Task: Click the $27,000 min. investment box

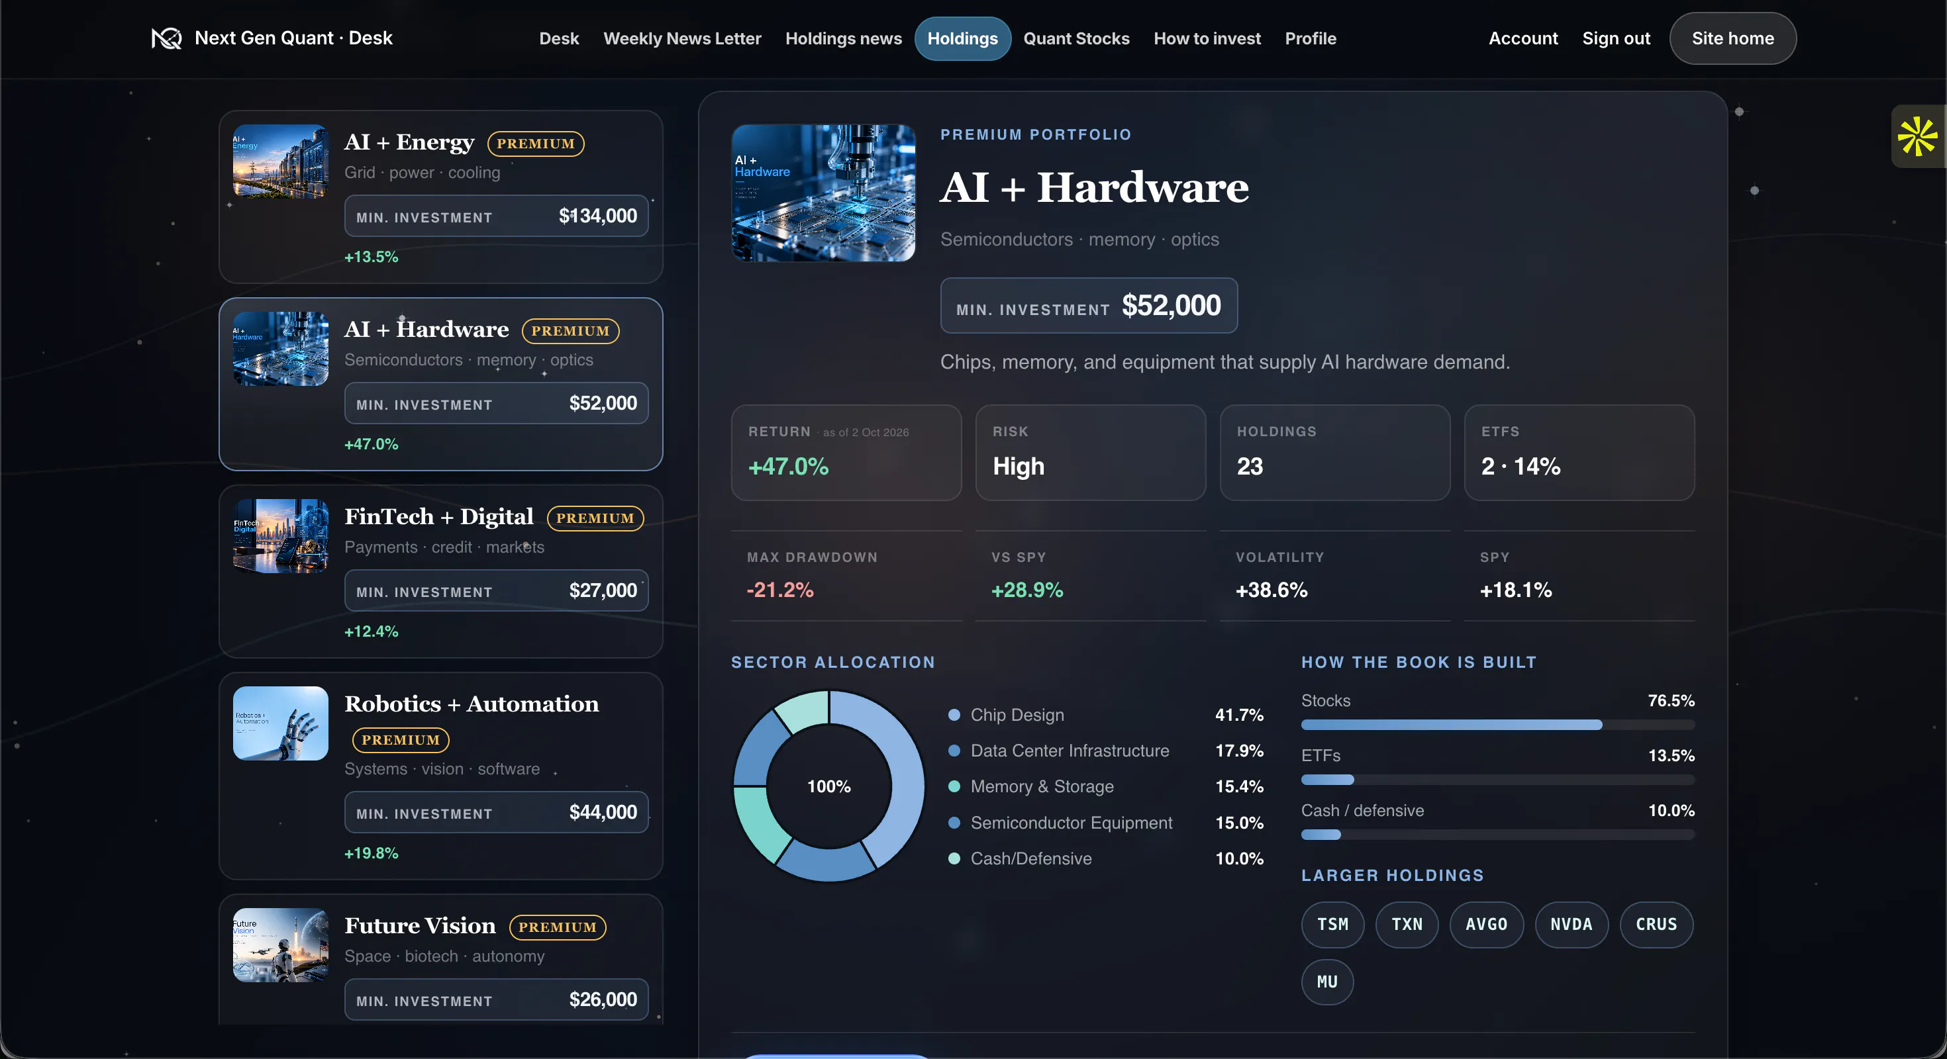Action: click(497, 590)
